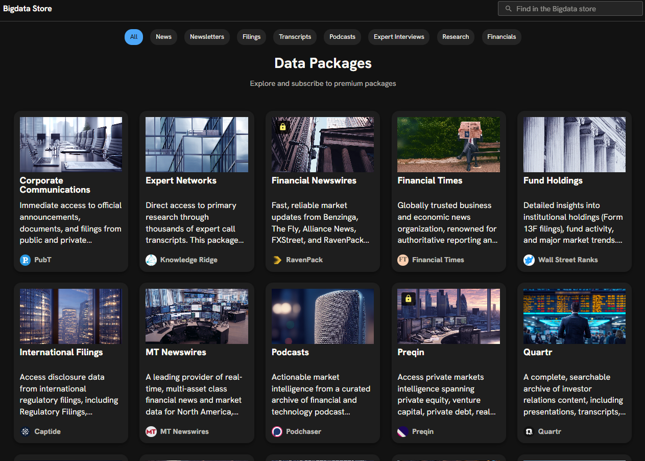Click the Corporate Communications boardroom thumbnail
The height and width of the screenshot is (461, 645).
(71, 145)
